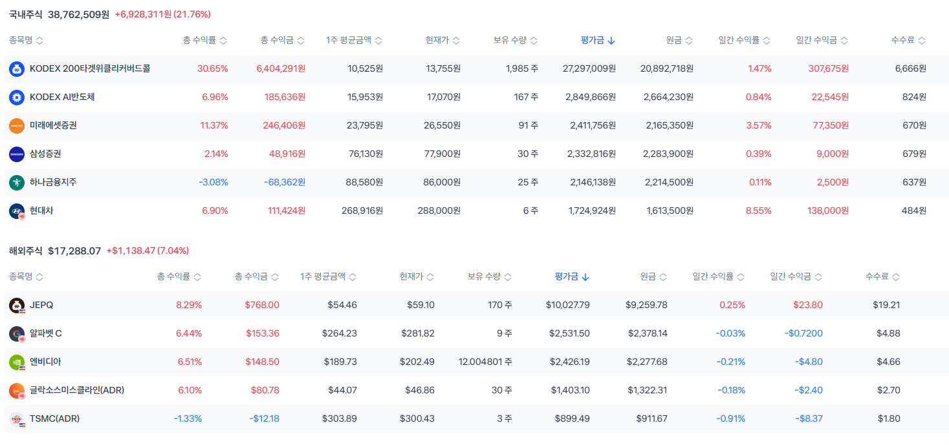The height and width of the screenshot is (445, 949).
Task: Sort overseas stocks by 일간 수익률
Action: [718, 276]
